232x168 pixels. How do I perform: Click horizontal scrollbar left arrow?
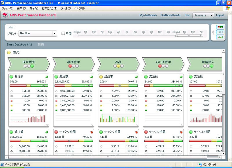click(x=7, y=157)
